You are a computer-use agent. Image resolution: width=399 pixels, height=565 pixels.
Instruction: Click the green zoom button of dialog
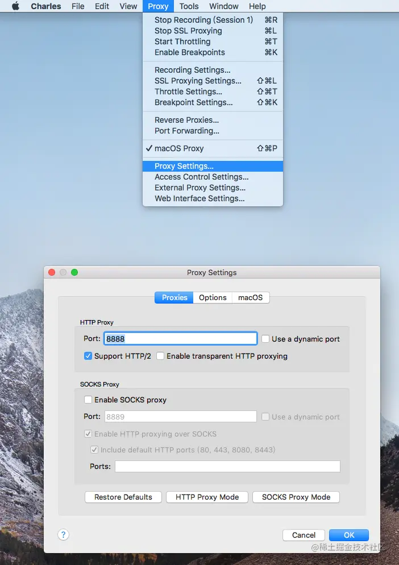74,272
